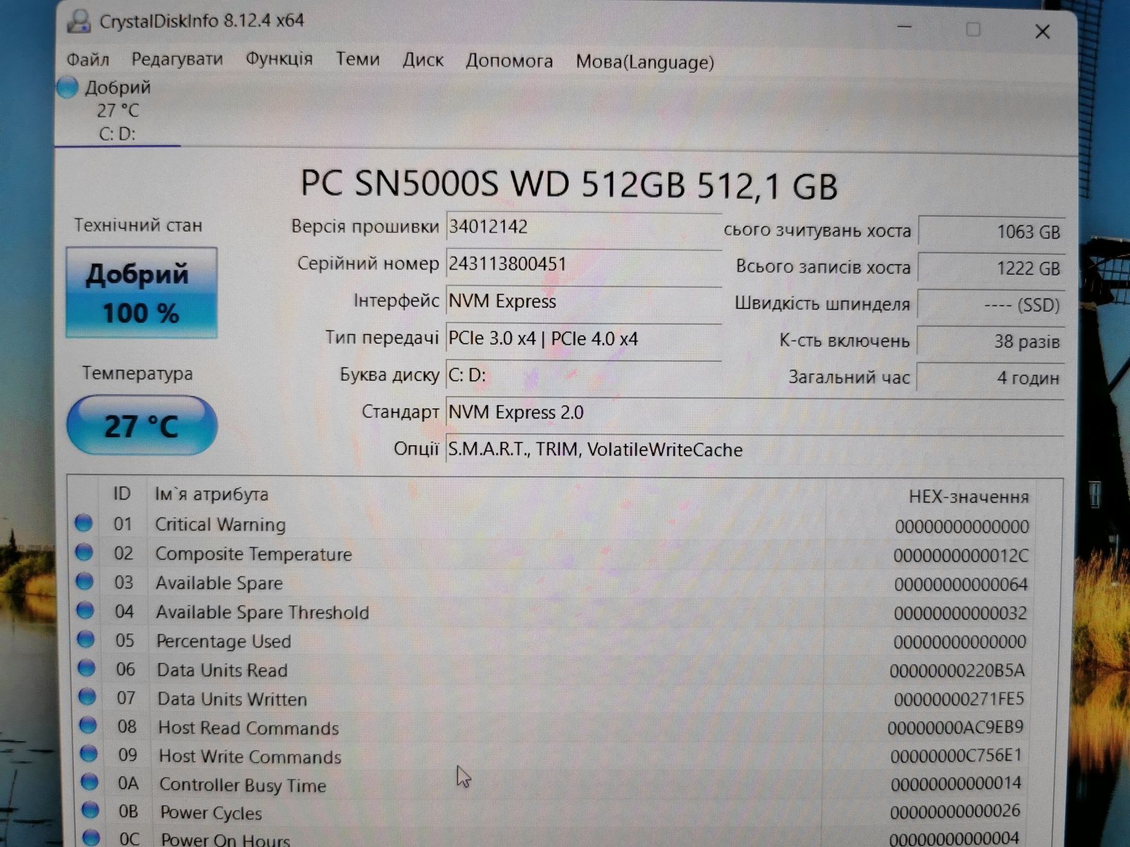
Task: Click the status orb for Critical Warning row
Action: tap(84, 523)
